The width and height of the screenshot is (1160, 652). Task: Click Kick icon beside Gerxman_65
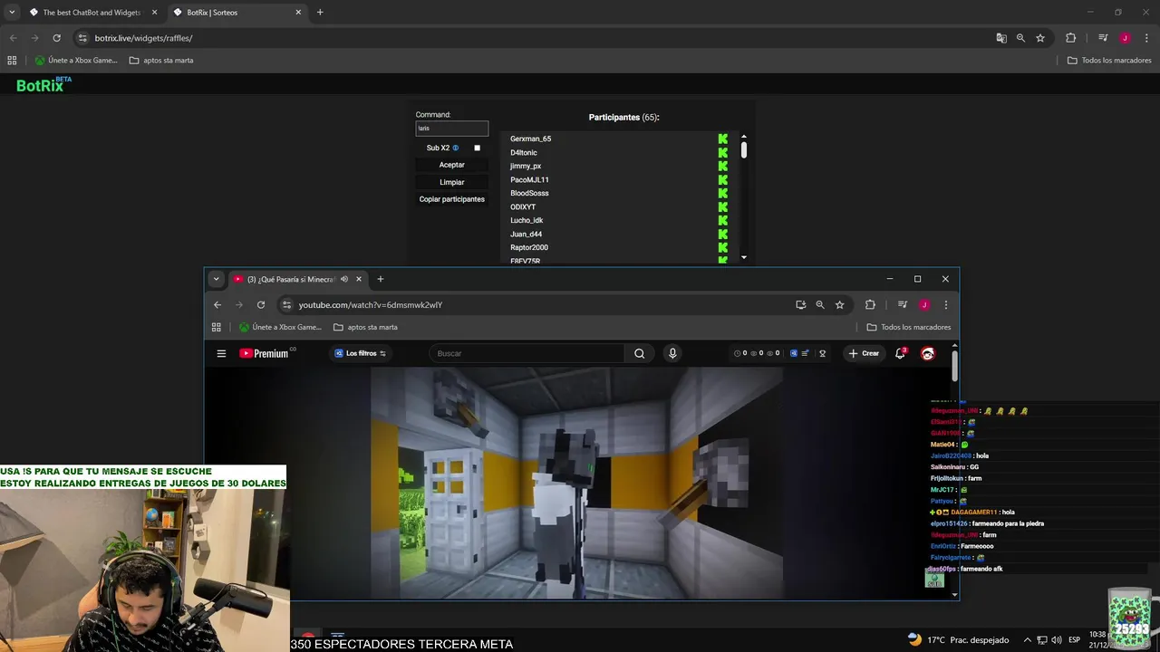coord(722,139)
